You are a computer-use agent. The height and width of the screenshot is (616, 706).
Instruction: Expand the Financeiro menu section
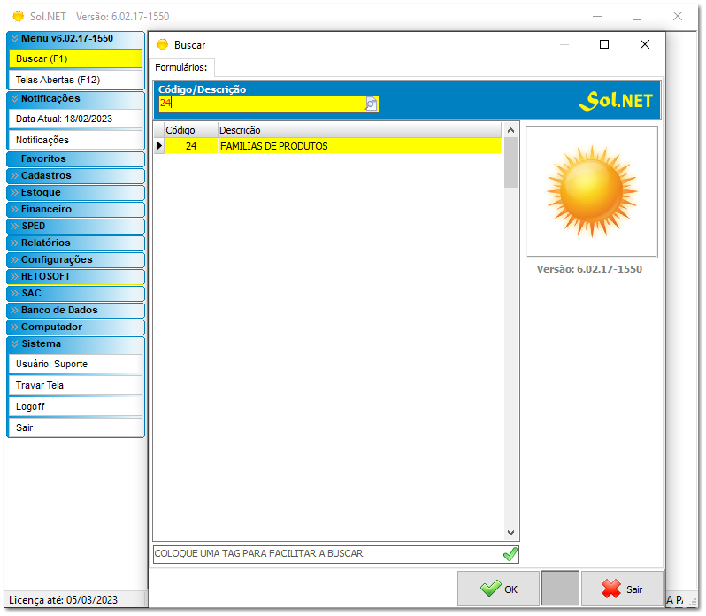coord(74,209)
